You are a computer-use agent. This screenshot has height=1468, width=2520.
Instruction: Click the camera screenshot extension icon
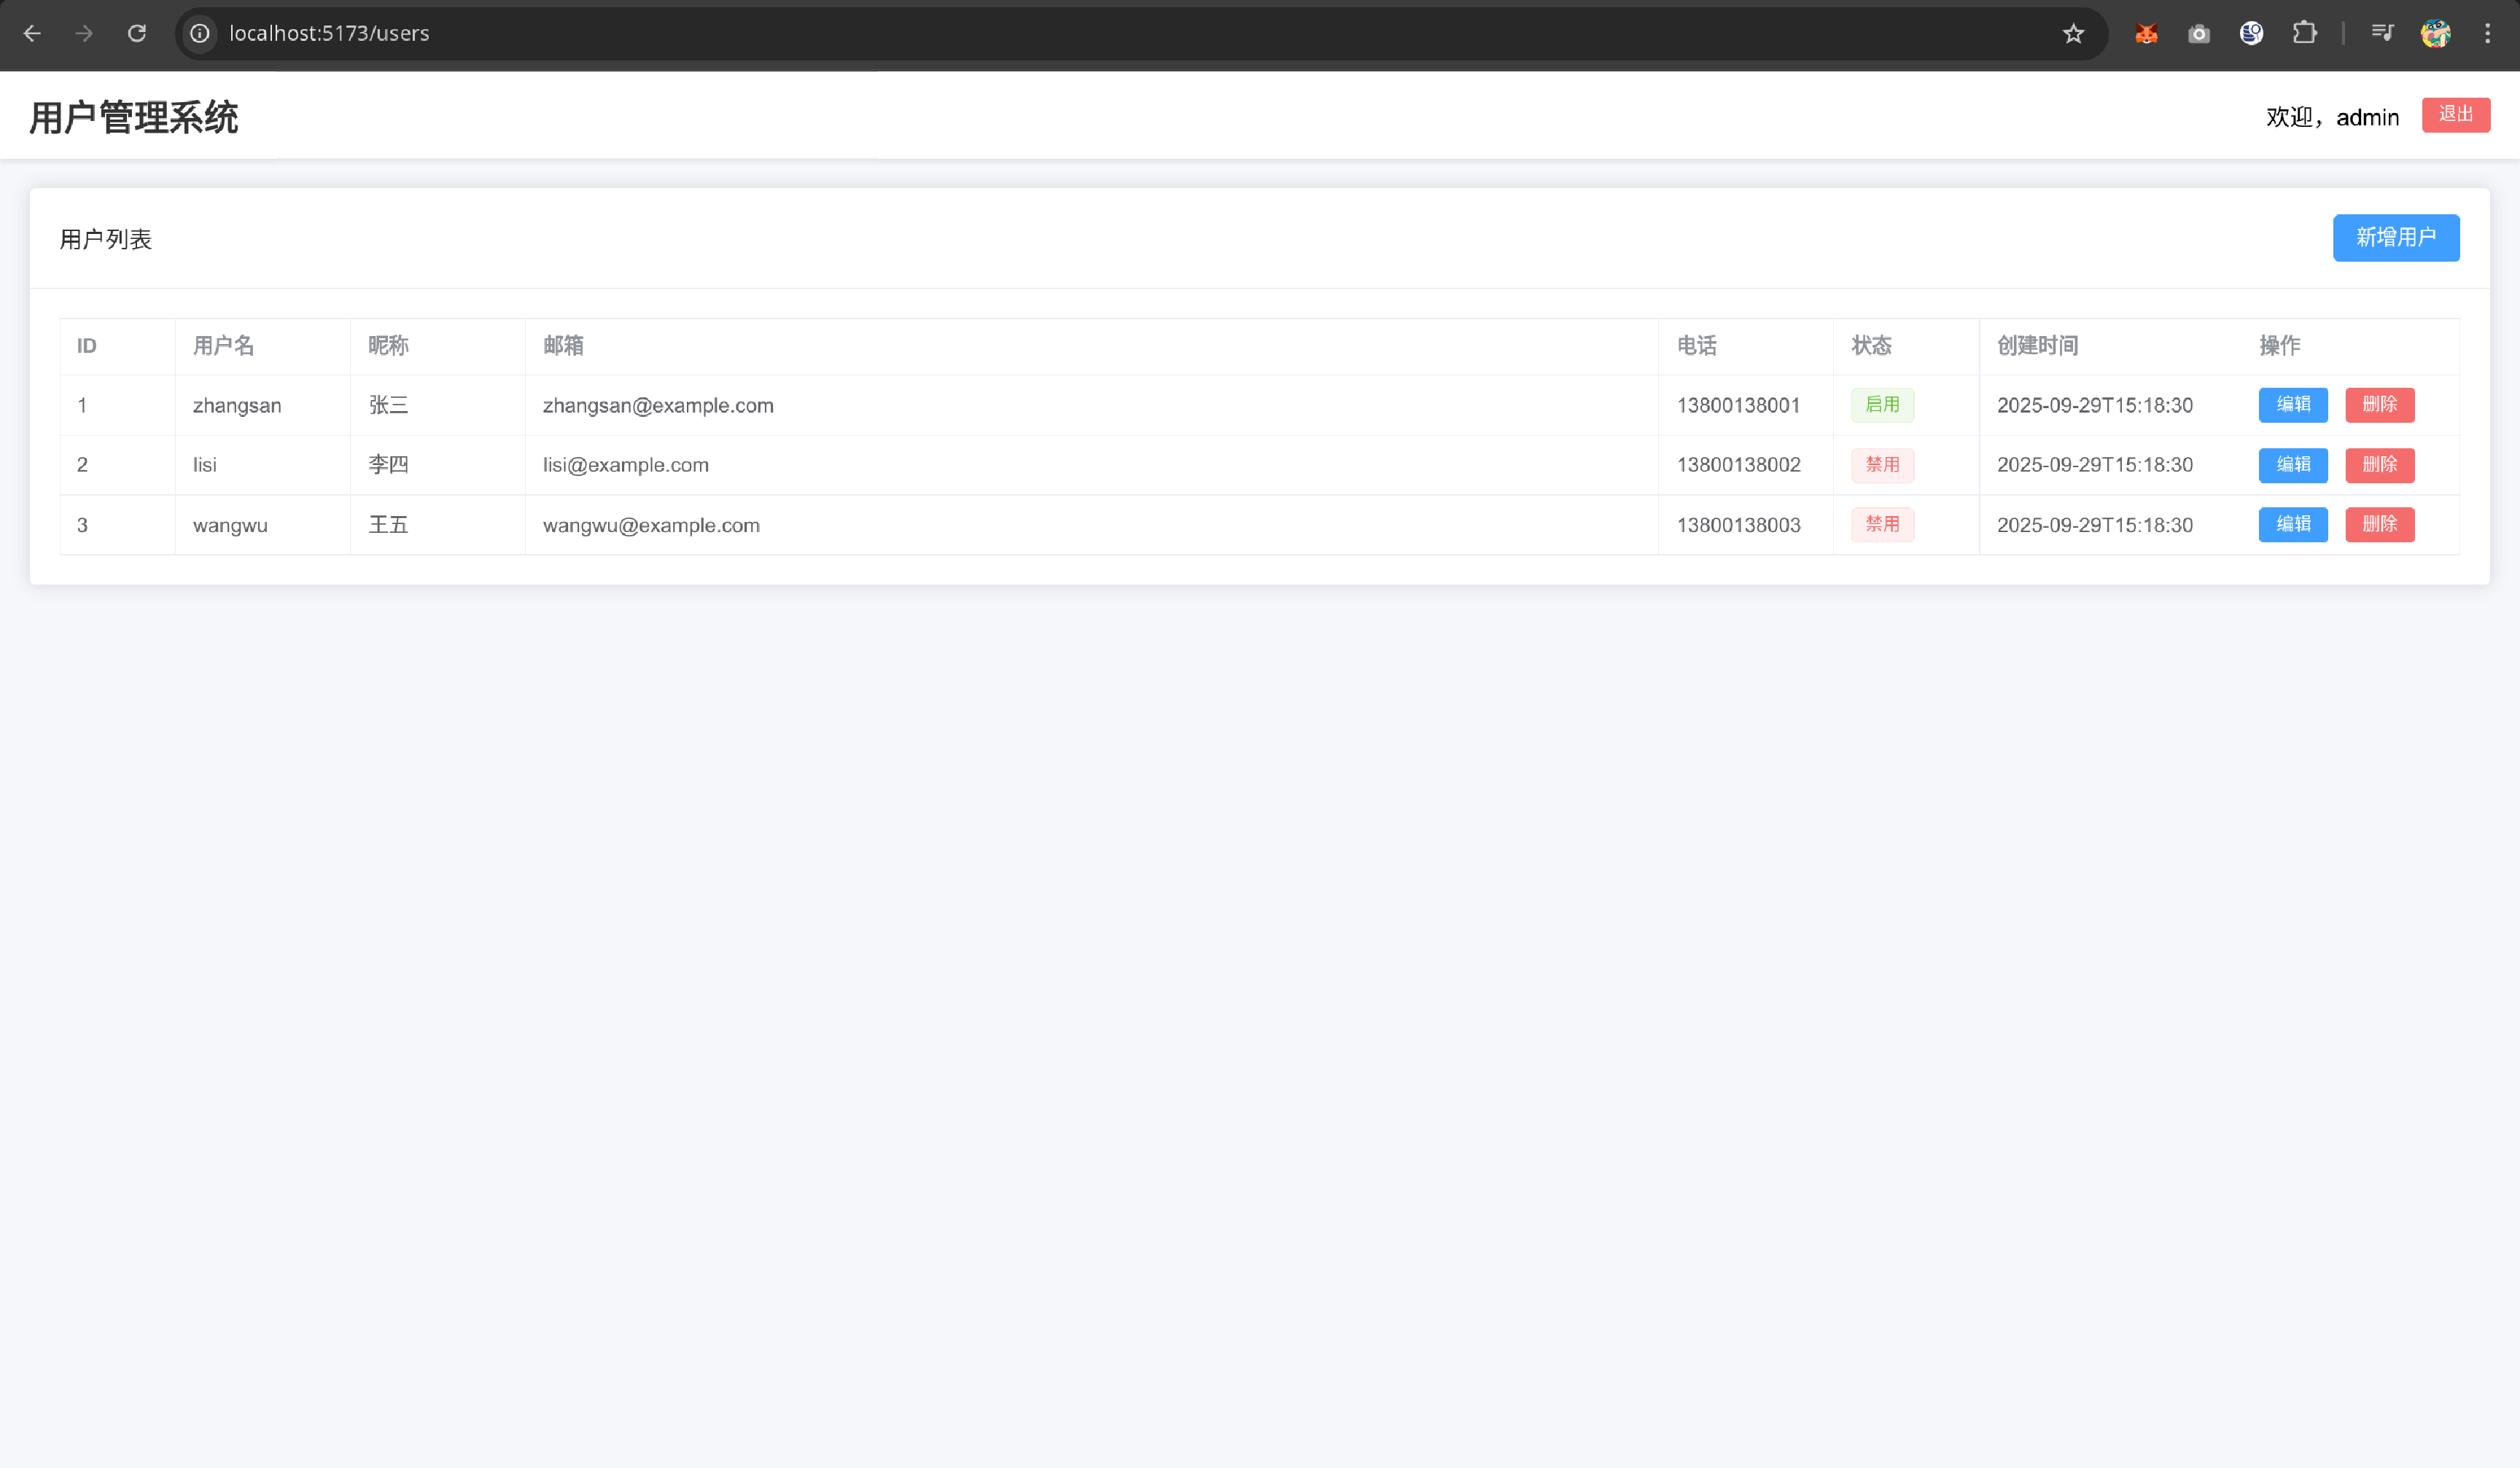tap(2198, 34)
